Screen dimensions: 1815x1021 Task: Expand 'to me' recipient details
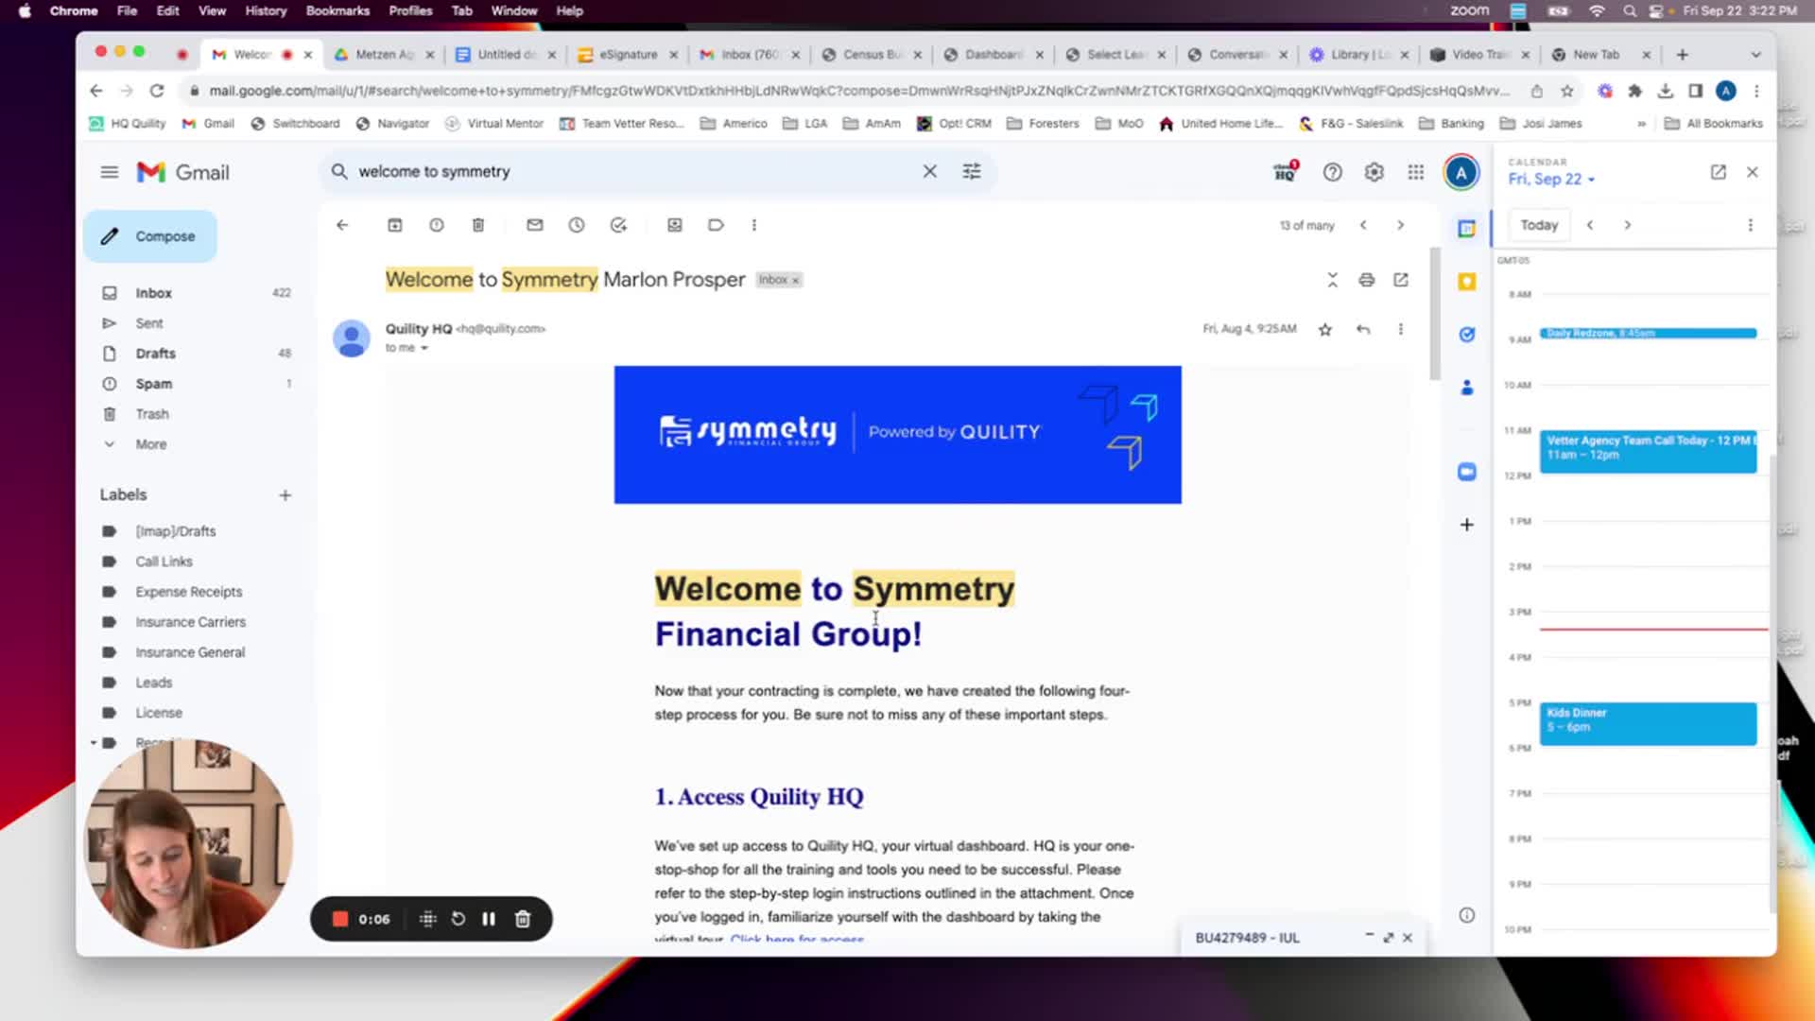pos(424,348)
